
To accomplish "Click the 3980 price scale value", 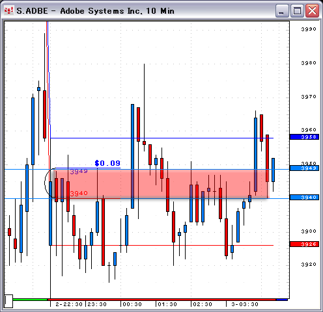I will click(309, 63).
